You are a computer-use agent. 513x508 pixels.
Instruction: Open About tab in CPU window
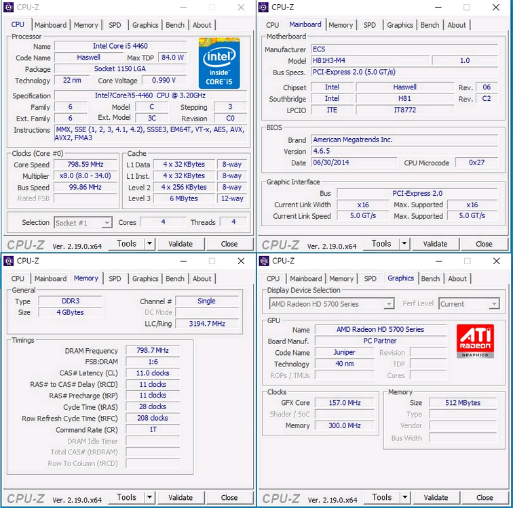point(202,25)
